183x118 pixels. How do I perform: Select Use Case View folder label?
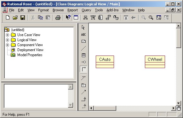point(29,35)
